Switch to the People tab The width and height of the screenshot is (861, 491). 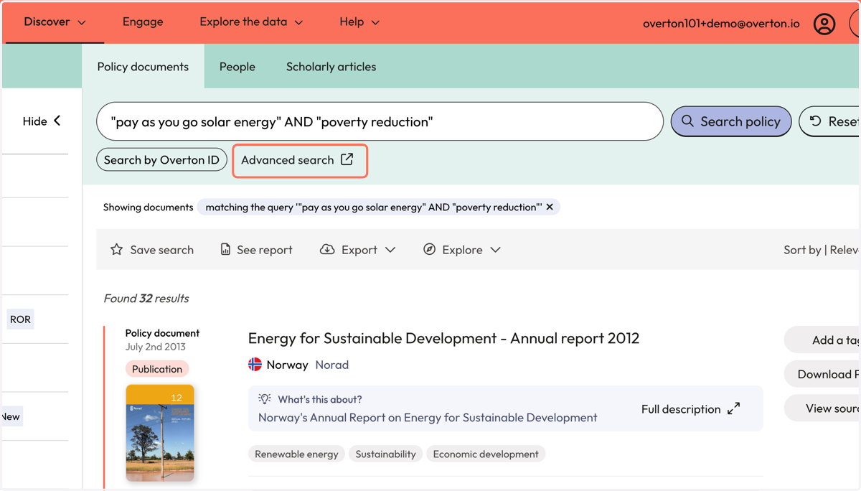click(237, 67)
